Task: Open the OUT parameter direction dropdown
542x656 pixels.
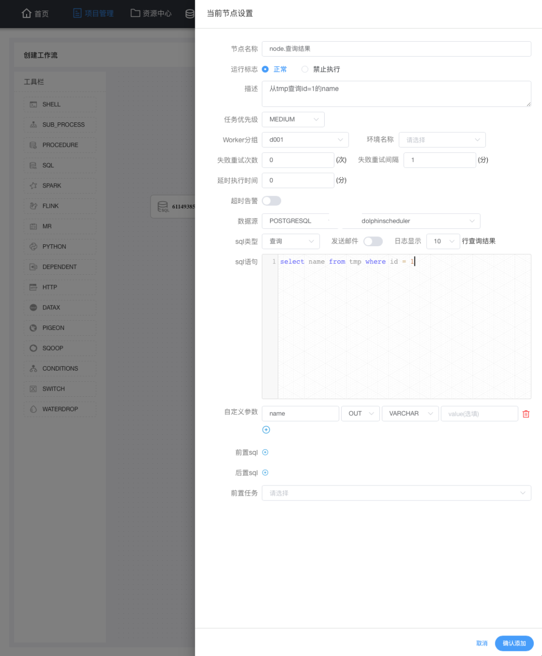Action: tap(360, 414)
